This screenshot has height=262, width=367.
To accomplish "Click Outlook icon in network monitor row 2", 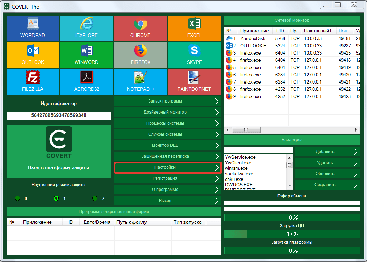I will click(229, 46).
